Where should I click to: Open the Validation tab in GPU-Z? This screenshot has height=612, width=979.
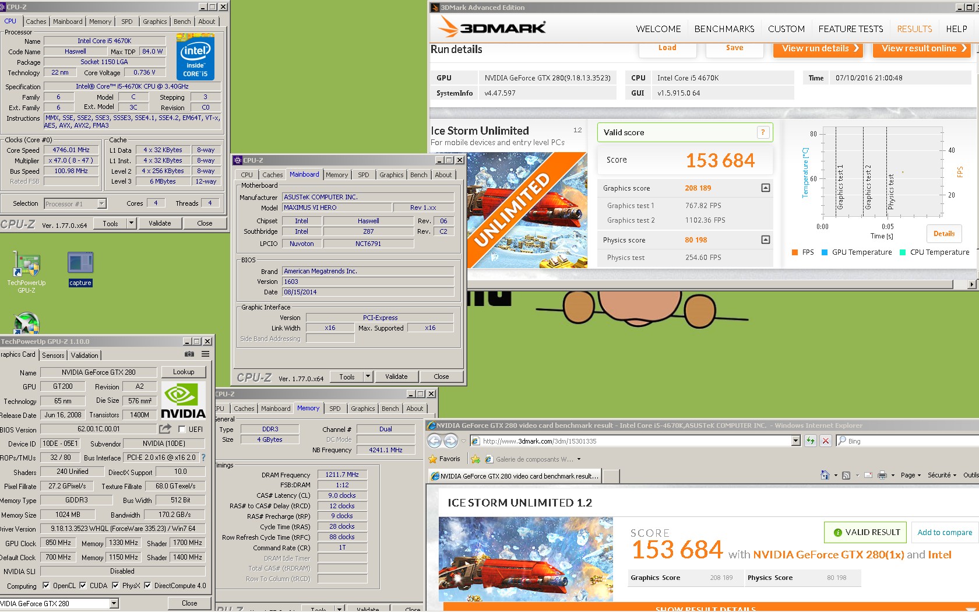tap(84, 355)
